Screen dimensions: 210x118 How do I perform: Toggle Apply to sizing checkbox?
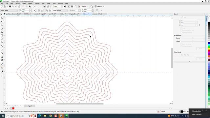click(181, 44)
